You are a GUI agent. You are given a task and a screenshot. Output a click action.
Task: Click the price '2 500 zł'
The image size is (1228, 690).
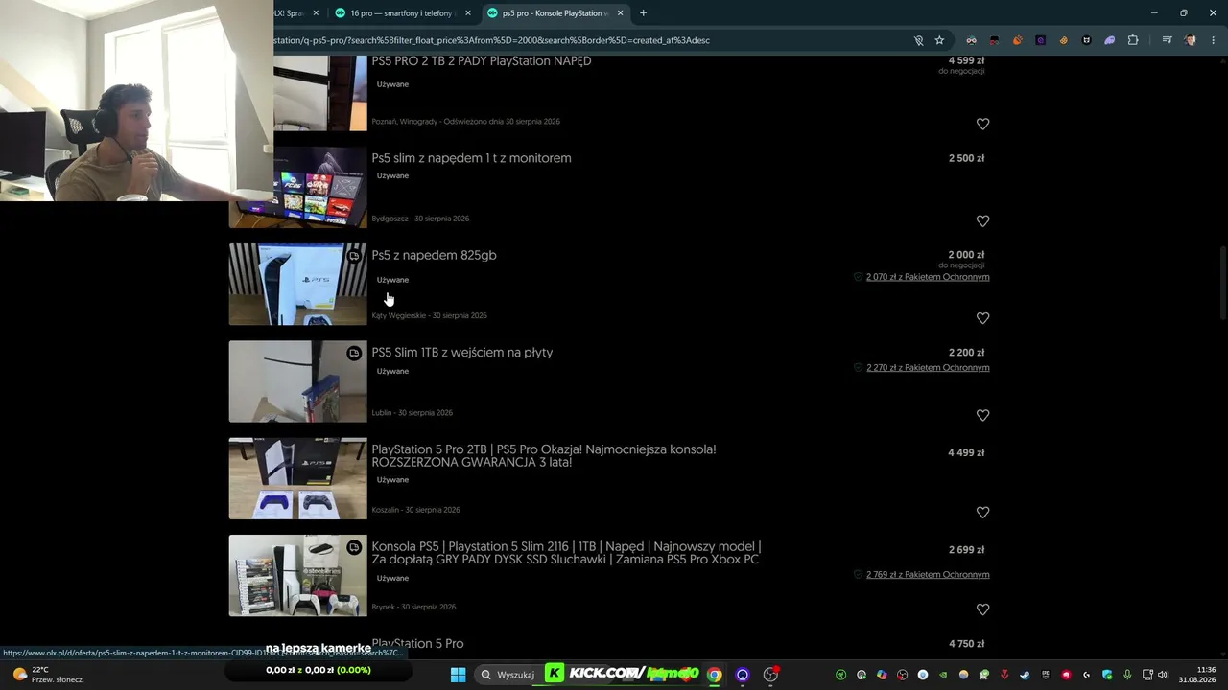pos(966,158)
